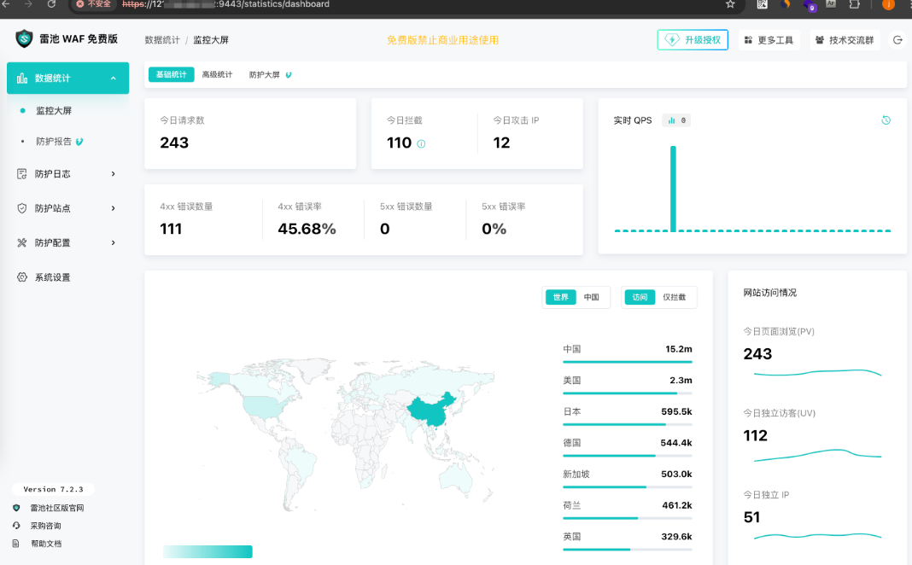This screenshot has height=565, width=912.
Task: Open 防护报告 in the sidebar
Action: [x=54, y=142]
